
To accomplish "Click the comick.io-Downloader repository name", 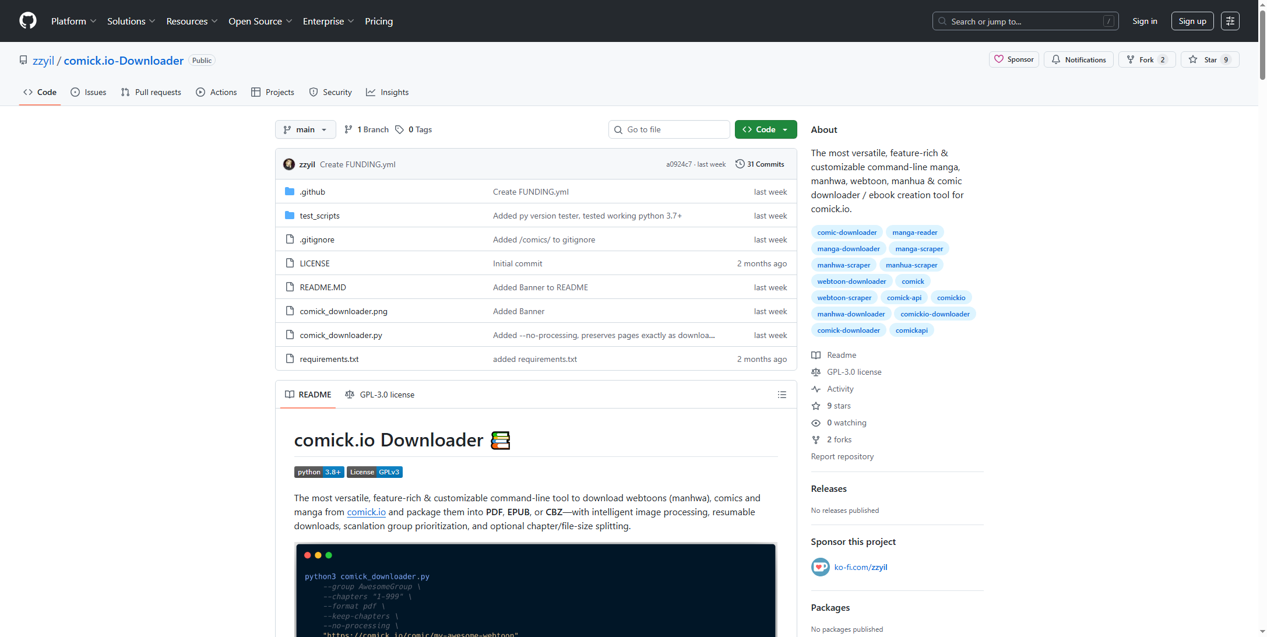I will pos(124,61).
